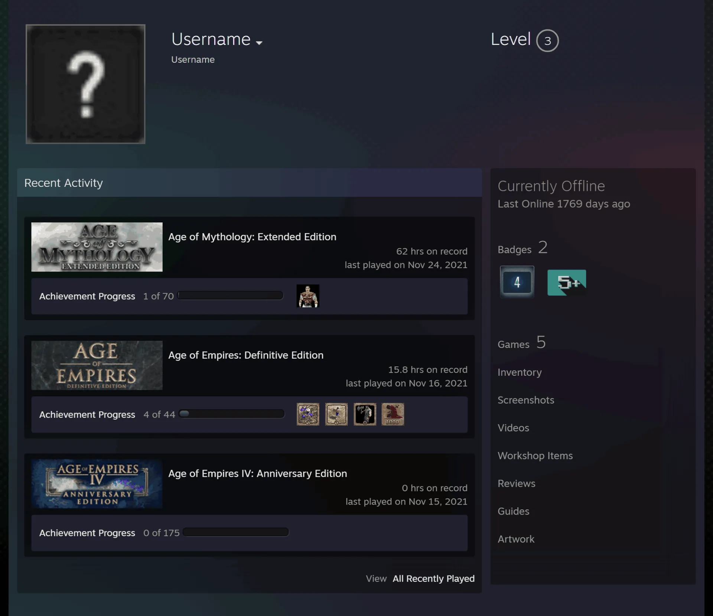
Task: Open Age of Empires Definitive Edition banner
Action: click(97, 365)
